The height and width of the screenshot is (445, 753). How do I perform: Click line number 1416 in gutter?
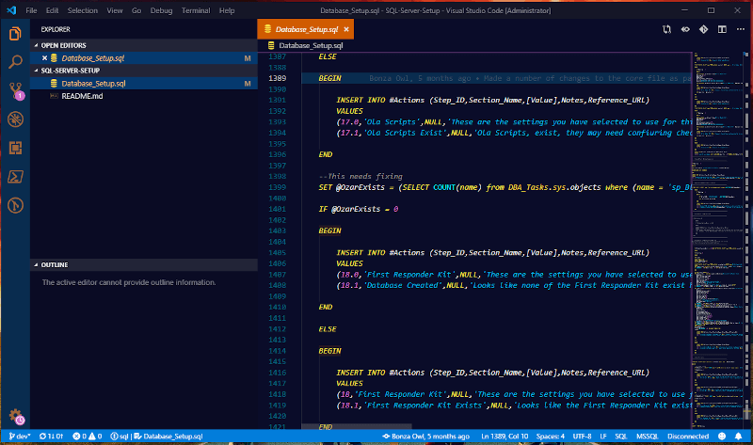tap(278, 373)
